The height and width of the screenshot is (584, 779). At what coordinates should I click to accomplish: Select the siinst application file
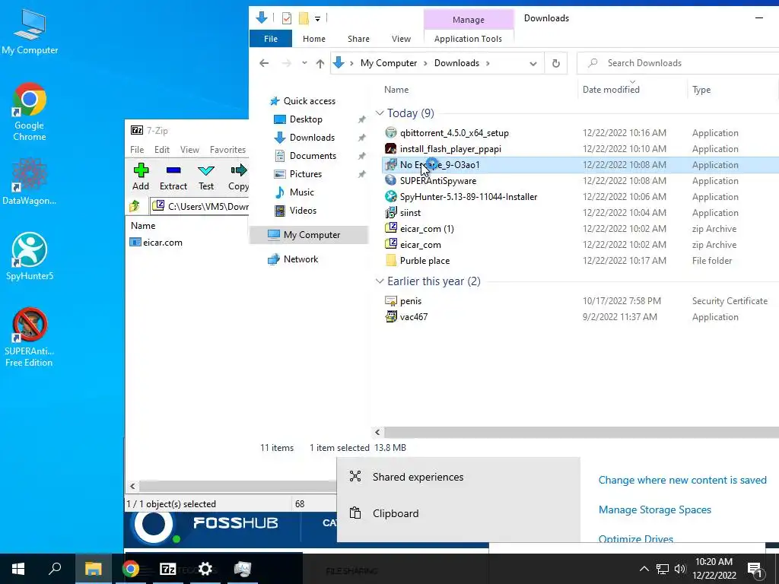410,213
